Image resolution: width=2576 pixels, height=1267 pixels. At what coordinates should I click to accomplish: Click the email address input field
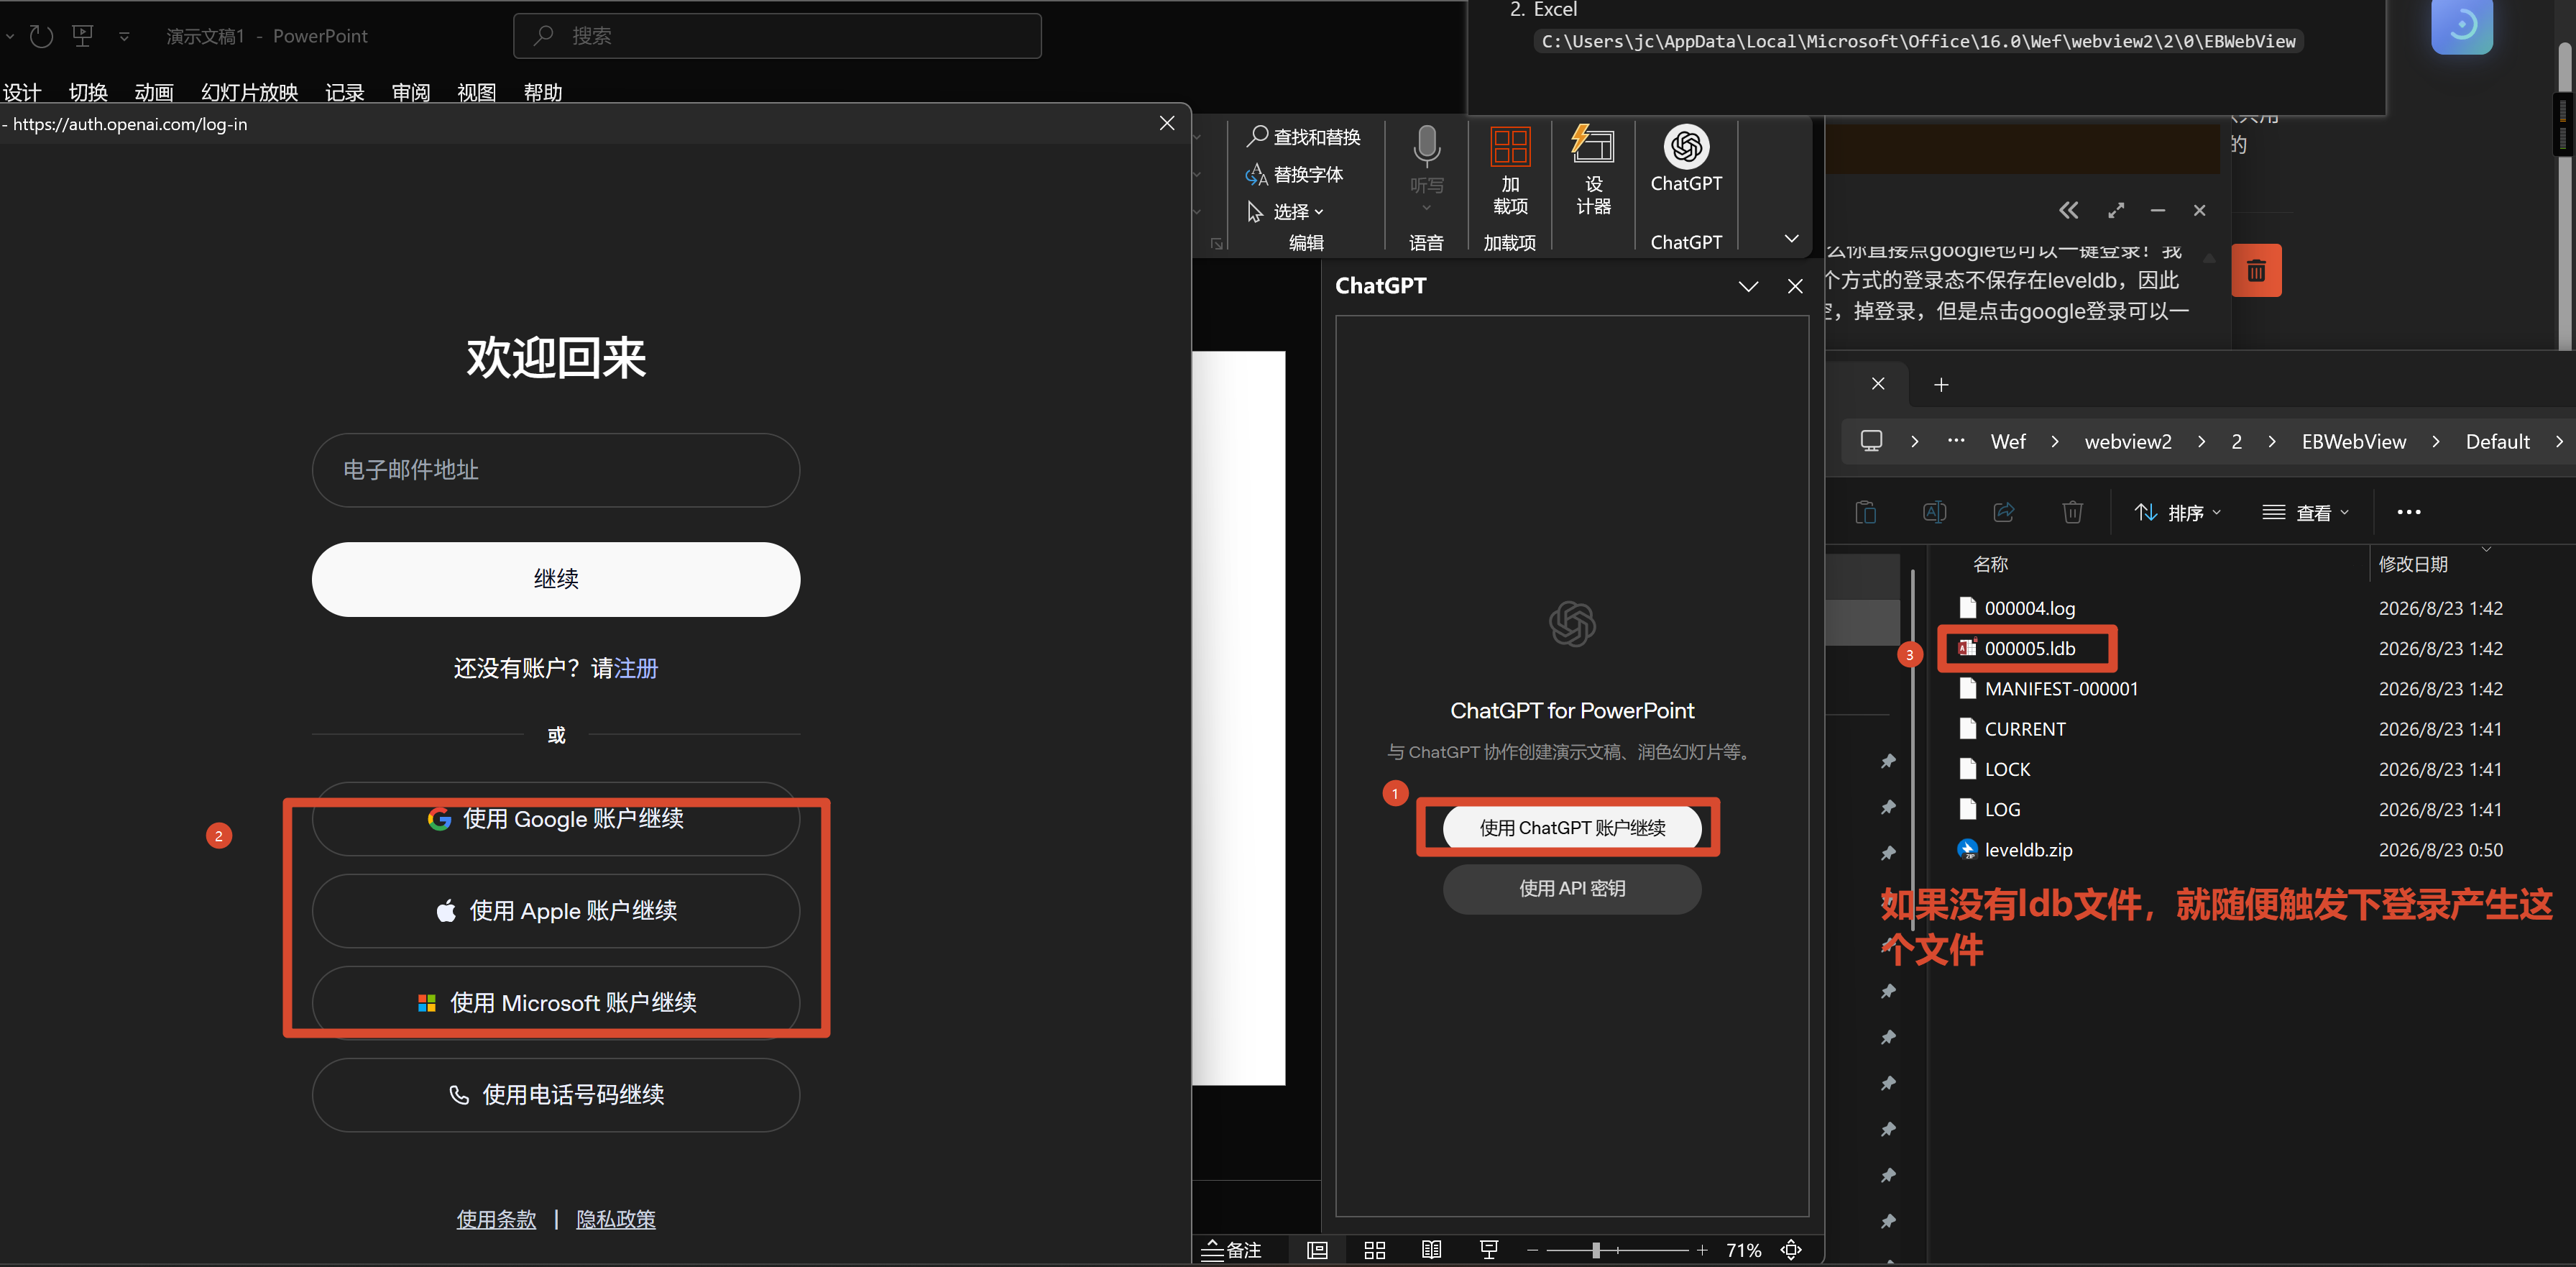click(x=556, y=470)
